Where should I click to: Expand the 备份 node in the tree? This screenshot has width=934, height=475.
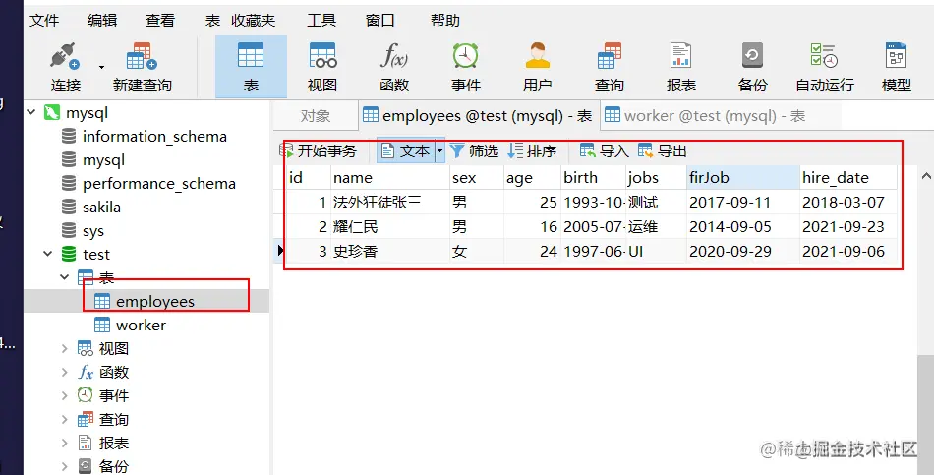tap(64, 466)
